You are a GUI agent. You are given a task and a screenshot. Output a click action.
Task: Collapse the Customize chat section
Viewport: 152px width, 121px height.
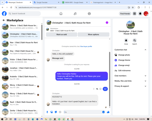(145, 50)
